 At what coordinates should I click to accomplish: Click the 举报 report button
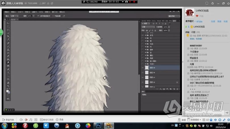coord(182,120)
